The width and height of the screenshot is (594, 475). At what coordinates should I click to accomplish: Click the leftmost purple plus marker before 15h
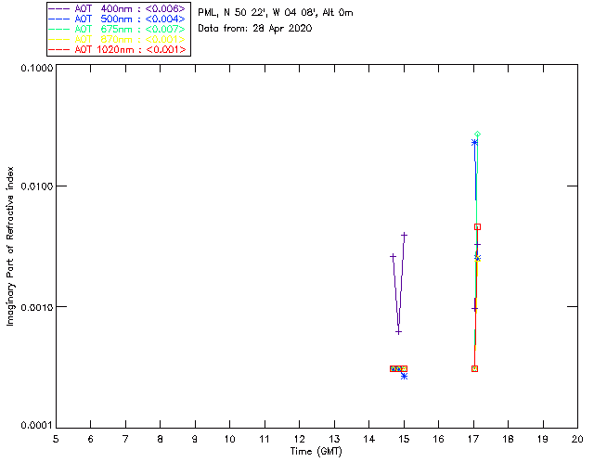pyautogui.click(x=393, y=257)
